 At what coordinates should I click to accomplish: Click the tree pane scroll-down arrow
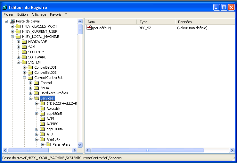click(80, 145)
